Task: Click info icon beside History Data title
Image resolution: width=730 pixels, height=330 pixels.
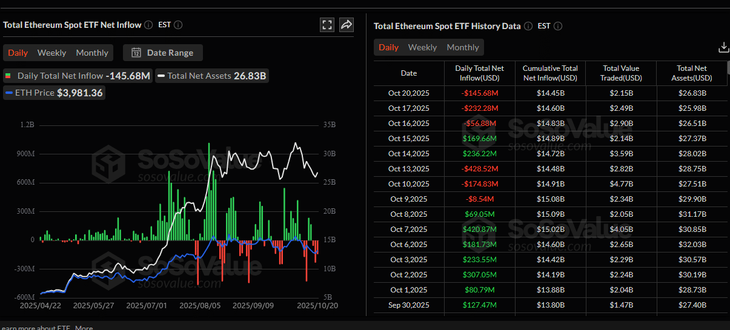Action: [528, 26]
